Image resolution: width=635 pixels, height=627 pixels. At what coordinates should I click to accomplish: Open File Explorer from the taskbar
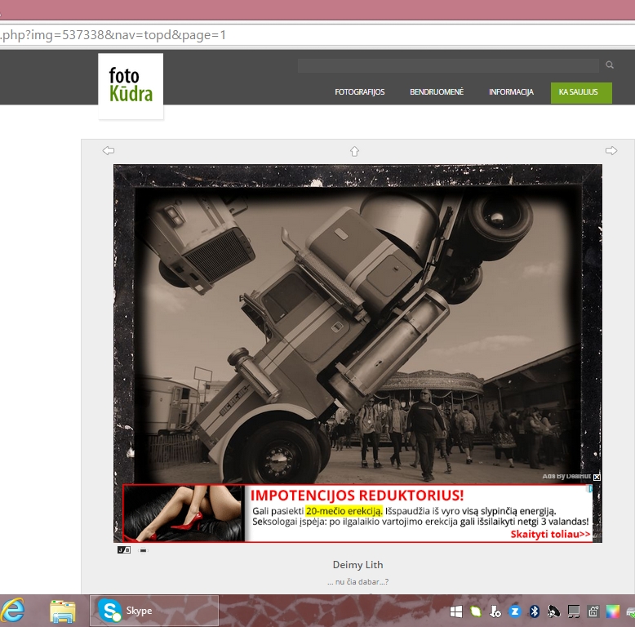(x=63, y=611)
